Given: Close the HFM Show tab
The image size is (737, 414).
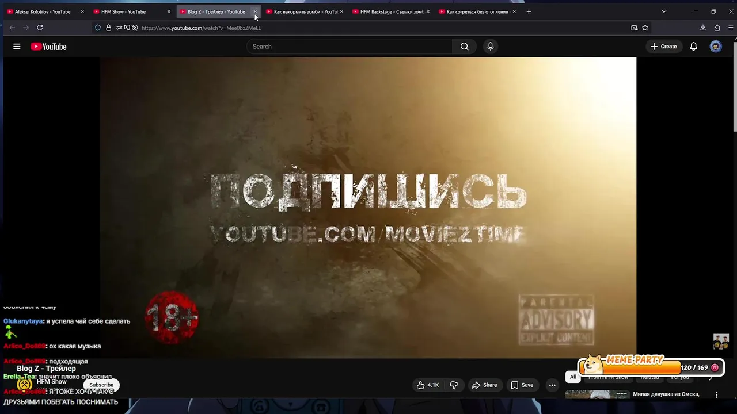Looking at the screenshot, I should click(169, 11).
